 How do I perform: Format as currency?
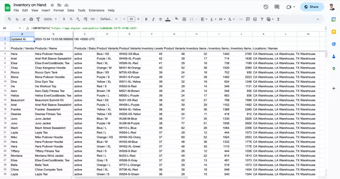tap(64, 19)
